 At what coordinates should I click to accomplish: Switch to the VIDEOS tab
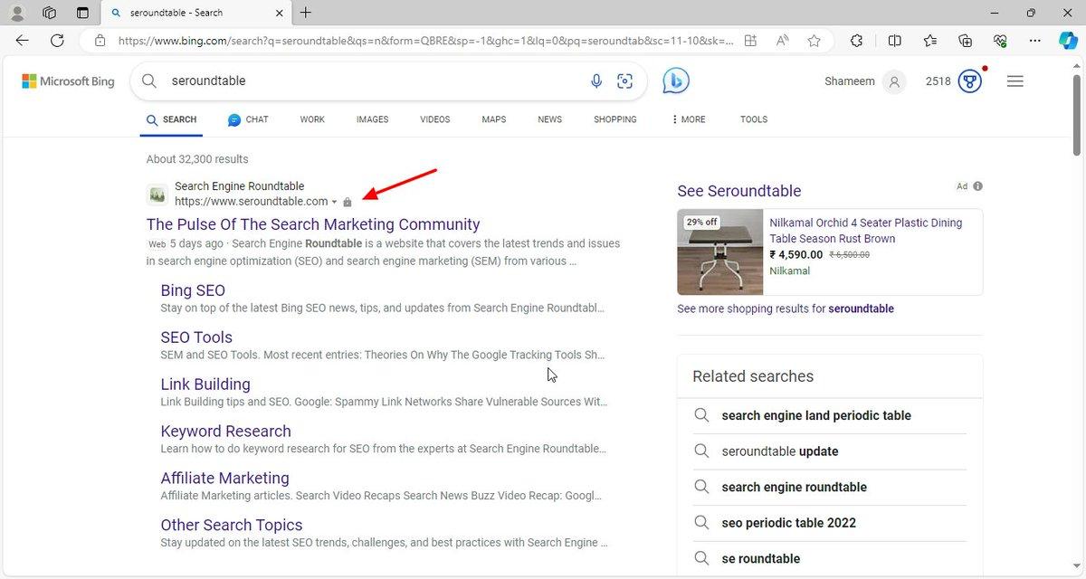(x=435, y=119)
